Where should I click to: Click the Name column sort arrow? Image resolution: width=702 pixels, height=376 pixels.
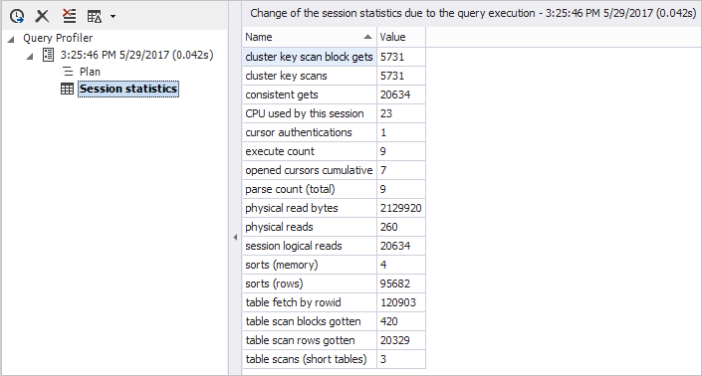pyautogui.click(x=367, y=37)
